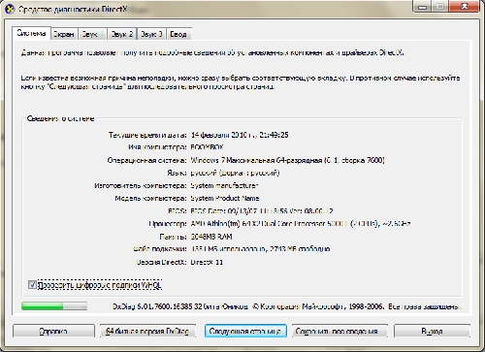The width and height of the screenshot is (485, 352).
Task: Switch to the Экран tab
Action: point(64,34)
